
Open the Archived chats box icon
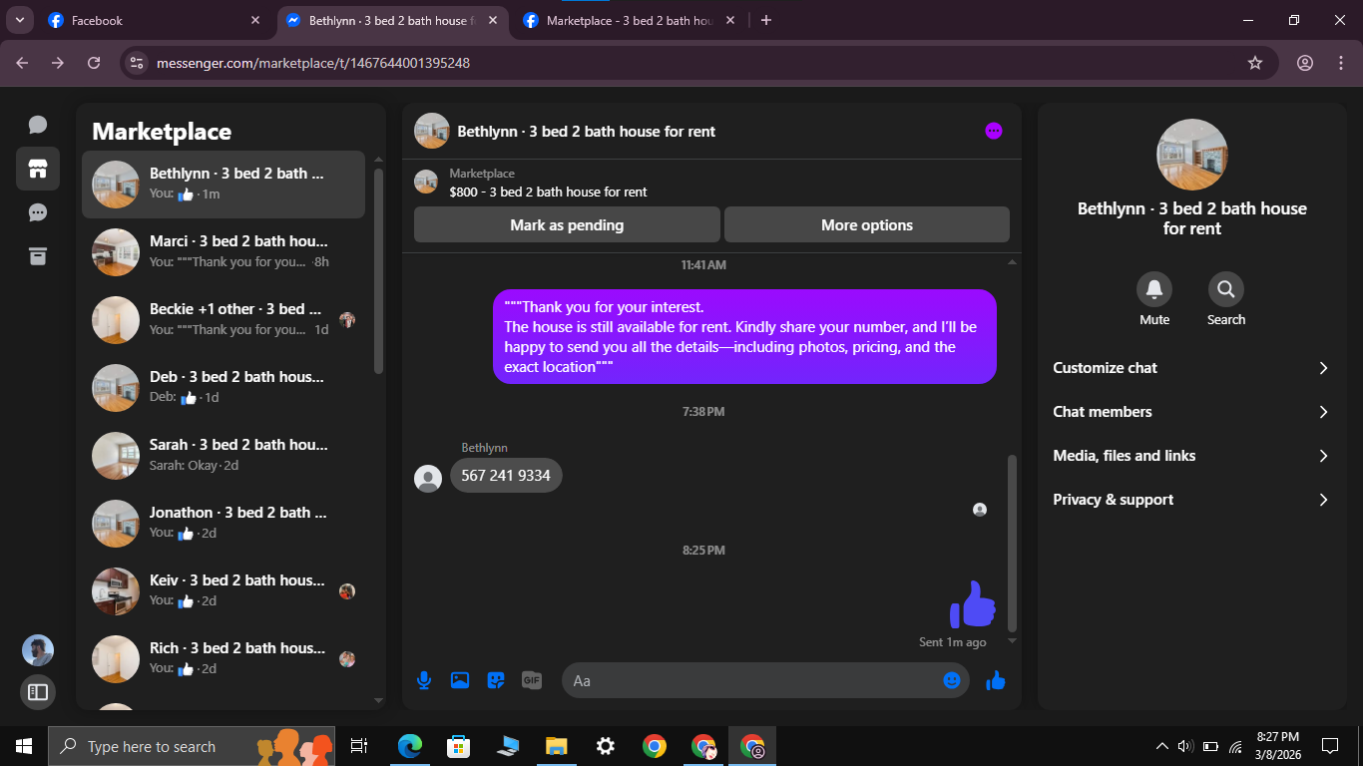(38, 256)
